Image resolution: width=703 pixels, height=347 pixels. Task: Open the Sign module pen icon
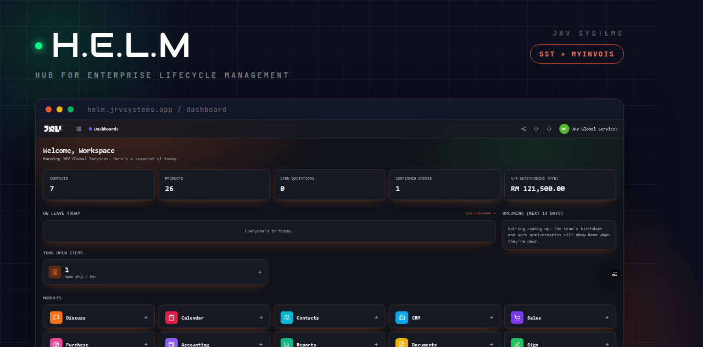(517, 344)
